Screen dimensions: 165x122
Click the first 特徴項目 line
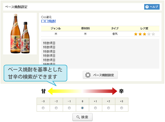tap(49, 43)
